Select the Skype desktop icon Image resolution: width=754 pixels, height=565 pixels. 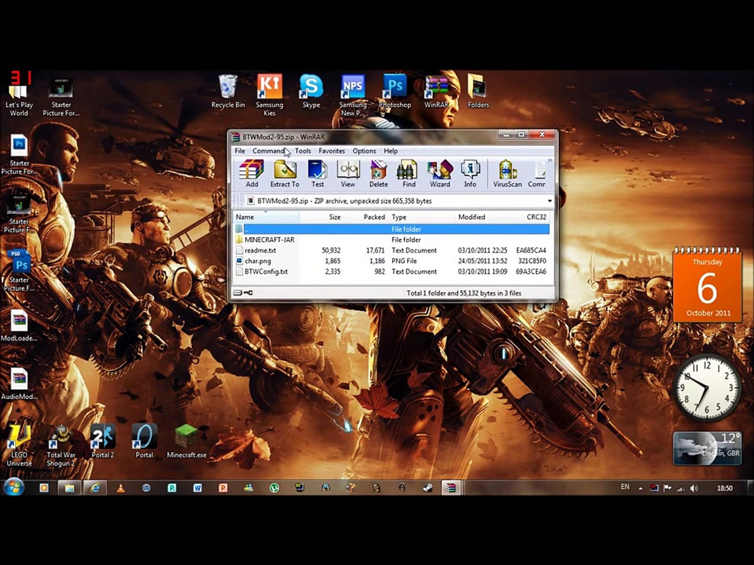pos(311,92)
